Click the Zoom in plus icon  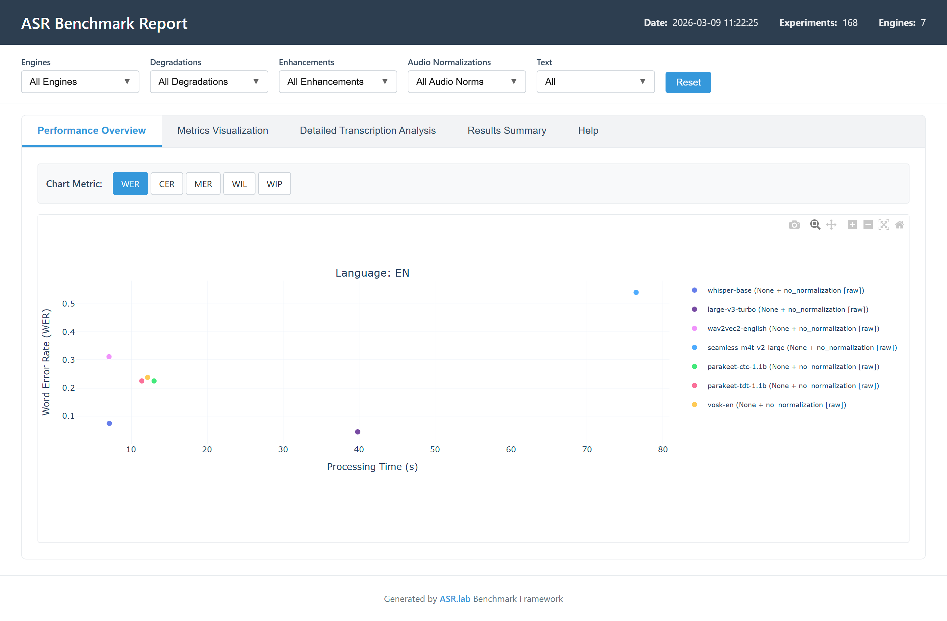[x=852, y=225]
